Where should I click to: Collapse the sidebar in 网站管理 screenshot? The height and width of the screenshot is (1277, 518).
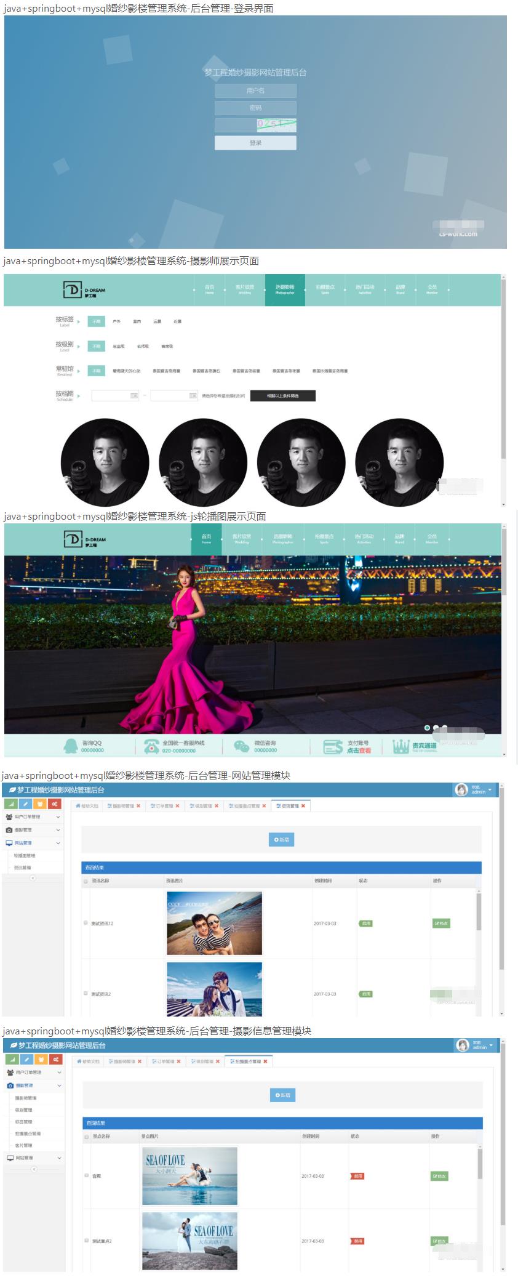(x=33, y=878)
